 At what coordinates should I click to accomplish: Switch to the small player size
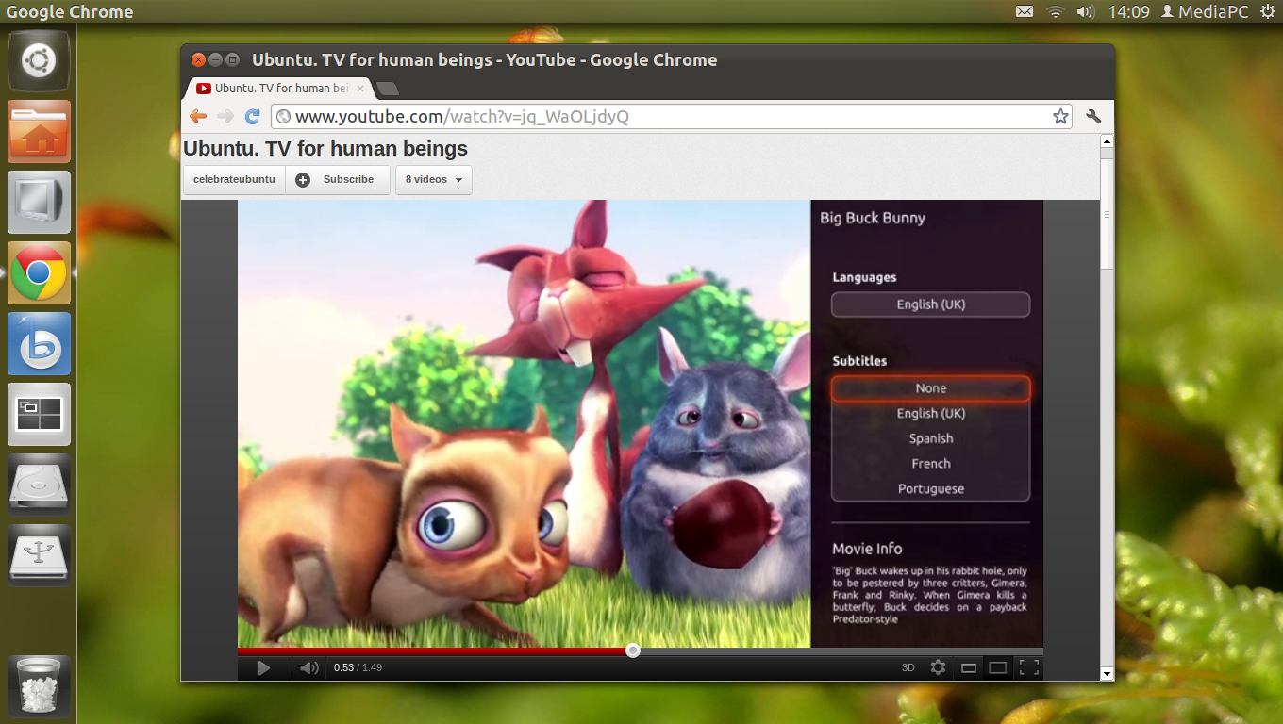968,667
